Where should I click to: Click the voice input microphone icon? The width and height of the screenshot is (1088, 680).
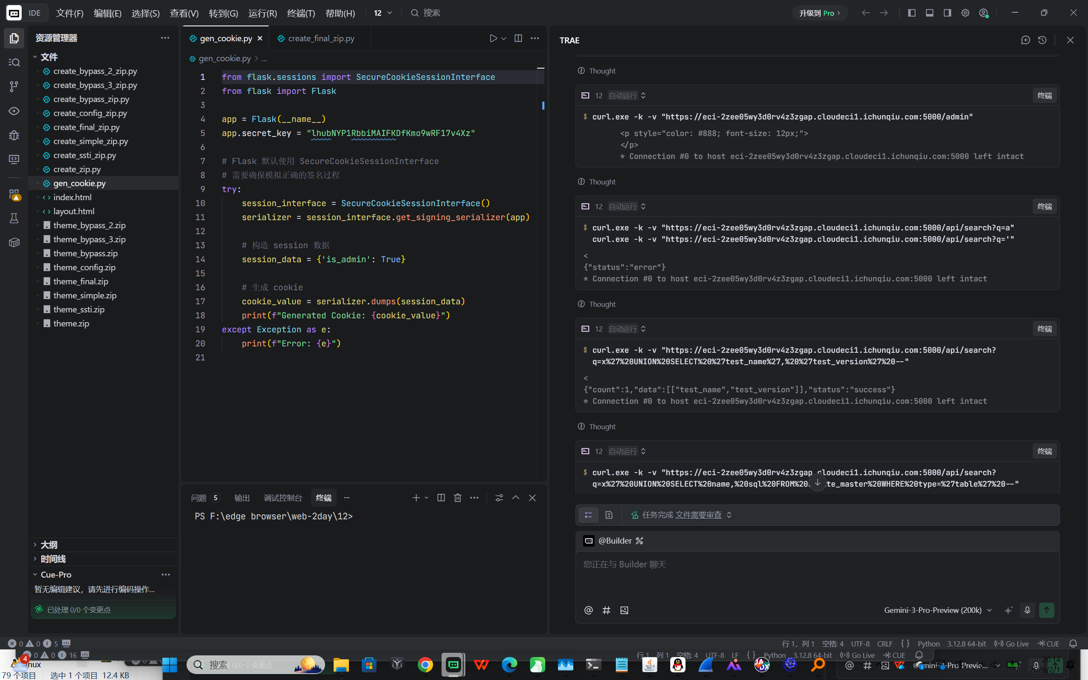(1027, 610)
